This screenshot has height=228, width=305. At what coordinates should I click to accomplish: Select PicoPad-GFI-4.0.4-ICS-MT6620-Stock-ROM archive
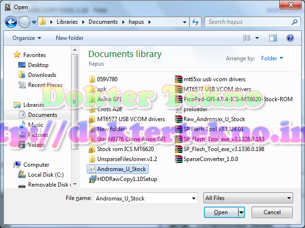[x=234, y=99]
